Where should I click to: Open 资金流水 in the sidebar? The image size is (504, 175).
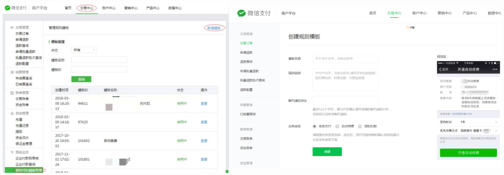click(x=22, y=137)
